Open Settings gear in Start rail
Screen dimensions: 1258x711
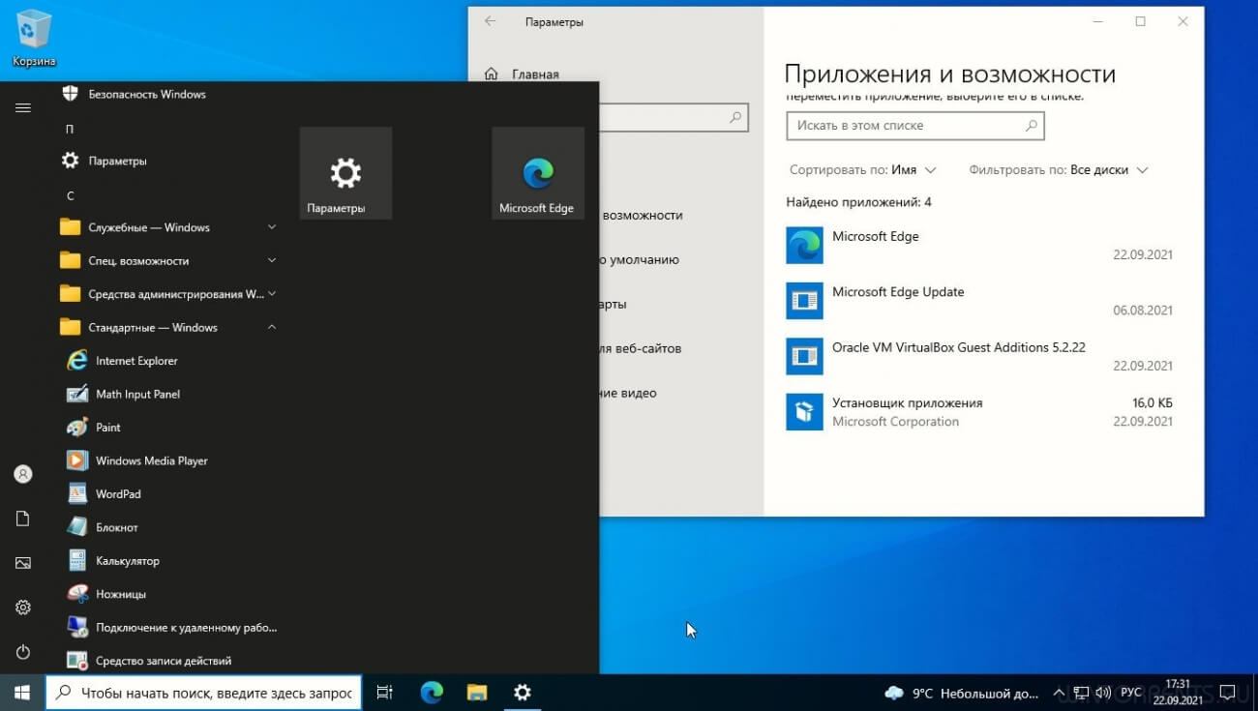(x=23, y=607)
